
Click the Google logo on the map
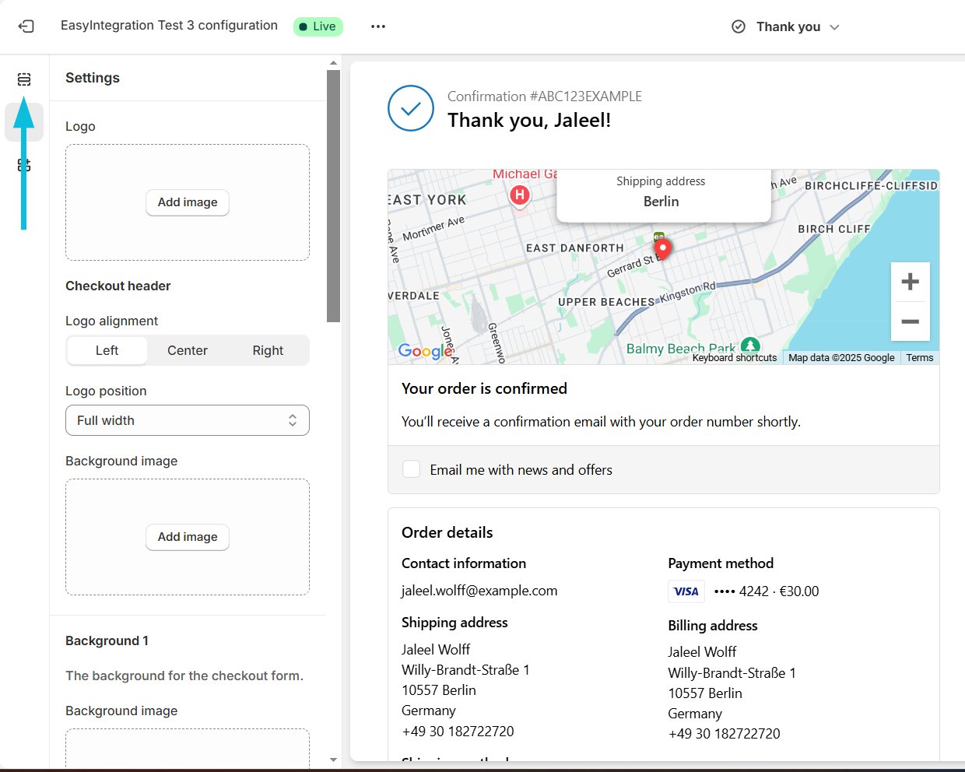(425, 351)
